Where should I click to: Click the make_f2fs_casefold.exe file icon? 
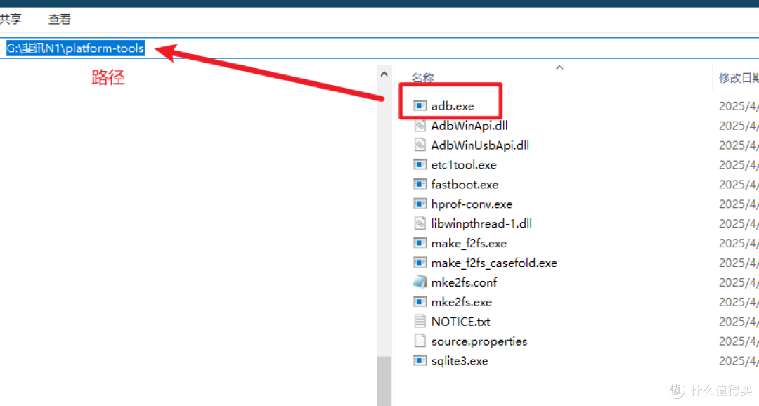(420, 262)
